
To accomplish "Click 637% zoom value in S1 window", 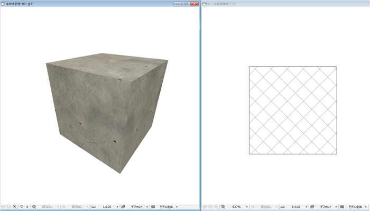I will coord(236,207).
